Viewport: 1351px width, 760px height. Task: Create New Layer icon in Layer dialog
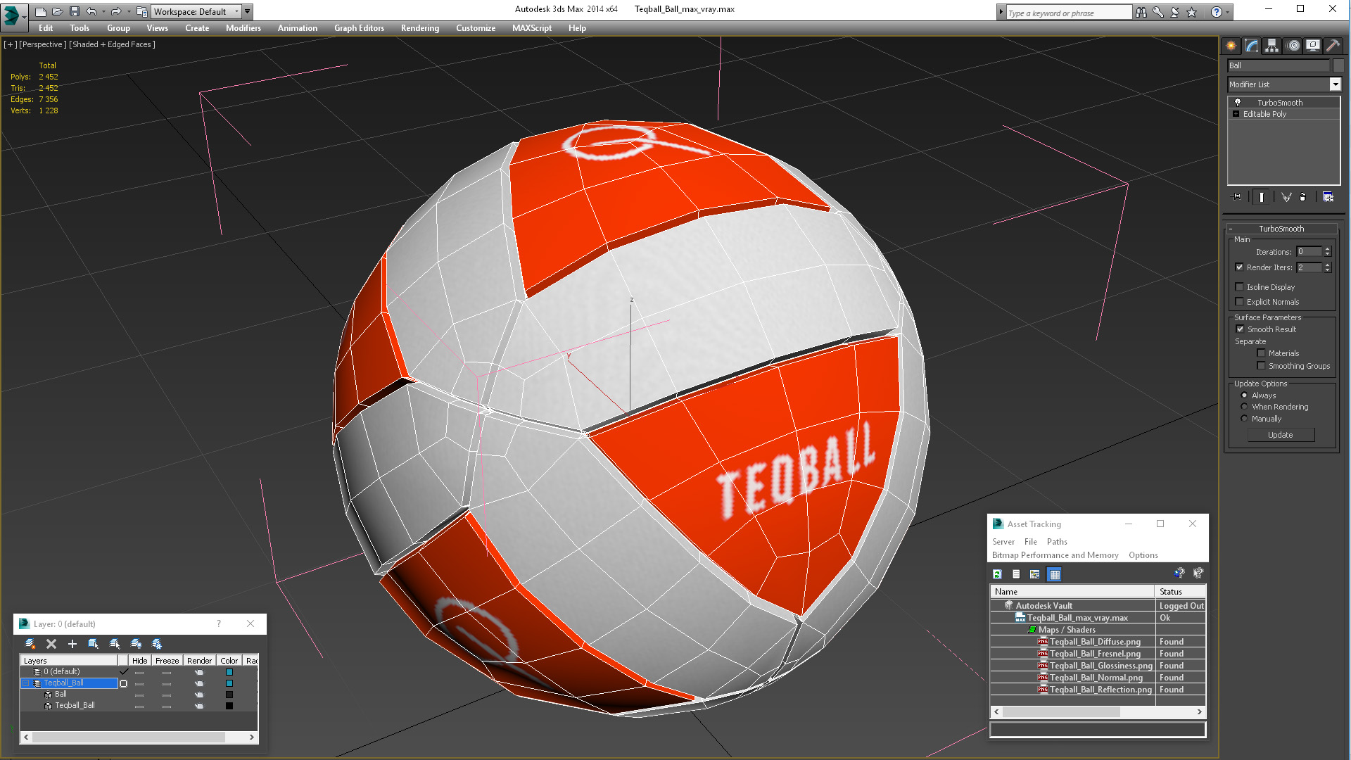tap(30, 644)
